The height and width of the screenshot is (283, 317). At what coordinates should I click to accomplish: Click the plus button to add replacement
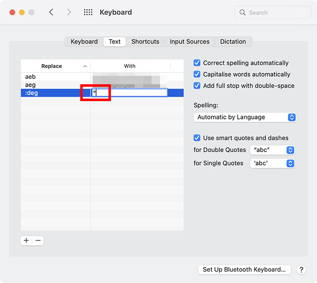26,240
